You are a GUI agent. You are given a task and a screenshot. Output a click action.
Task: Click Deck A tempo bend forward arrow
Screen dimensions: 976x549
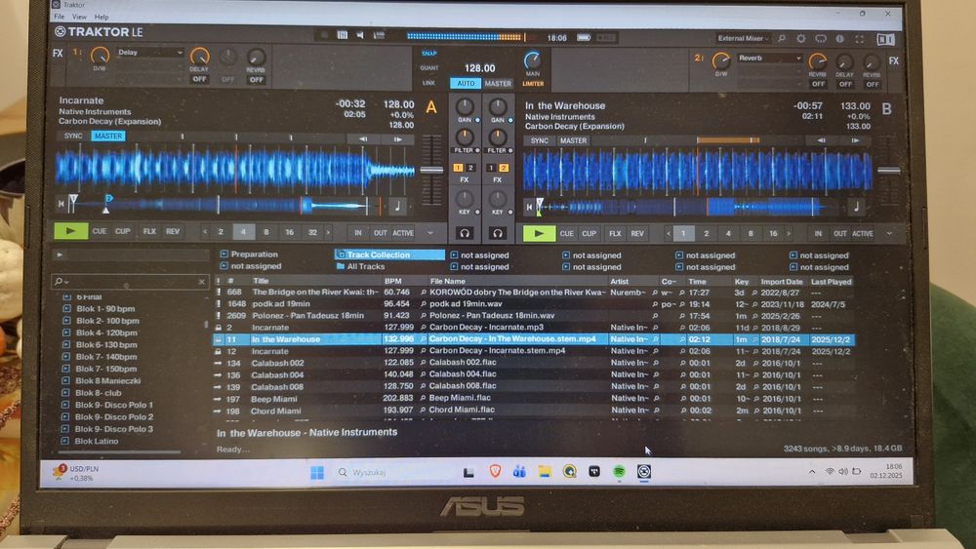[398, 139]
